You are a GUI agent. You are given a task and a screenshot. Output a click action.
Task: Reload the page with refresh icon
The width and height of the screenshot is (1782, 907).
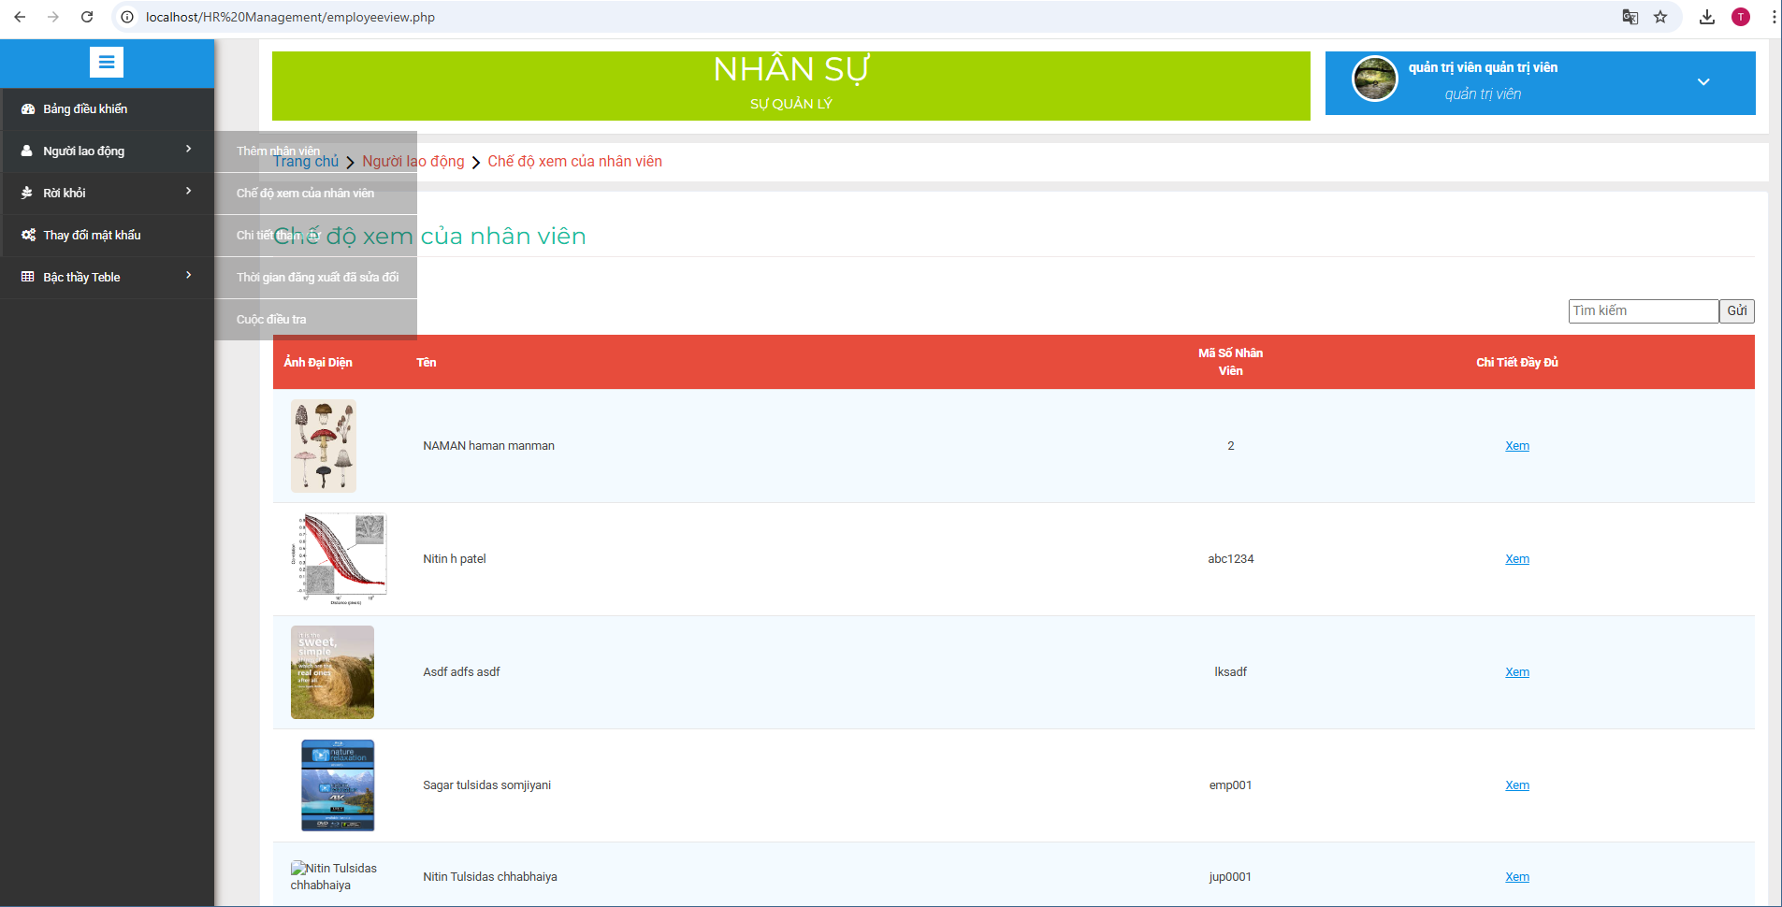[87, 17]
